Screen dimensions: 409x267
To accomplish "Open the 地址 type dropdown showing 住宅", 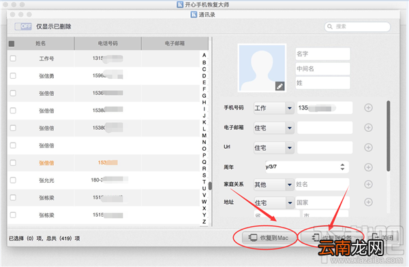I will point(274,202).
